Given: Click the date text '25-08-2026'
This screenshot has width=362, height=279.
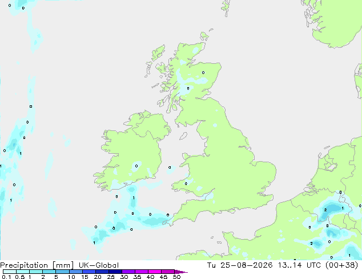Looking at the screenshot, I should click(246, 265).
